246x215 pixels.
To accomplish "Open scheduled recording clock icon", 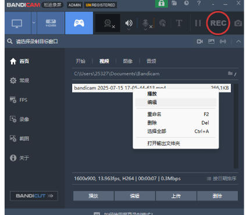I will [x=186, y=3].
